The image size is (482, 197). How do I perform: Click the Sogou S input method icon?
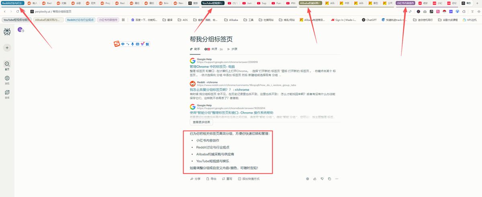[117, 44]
